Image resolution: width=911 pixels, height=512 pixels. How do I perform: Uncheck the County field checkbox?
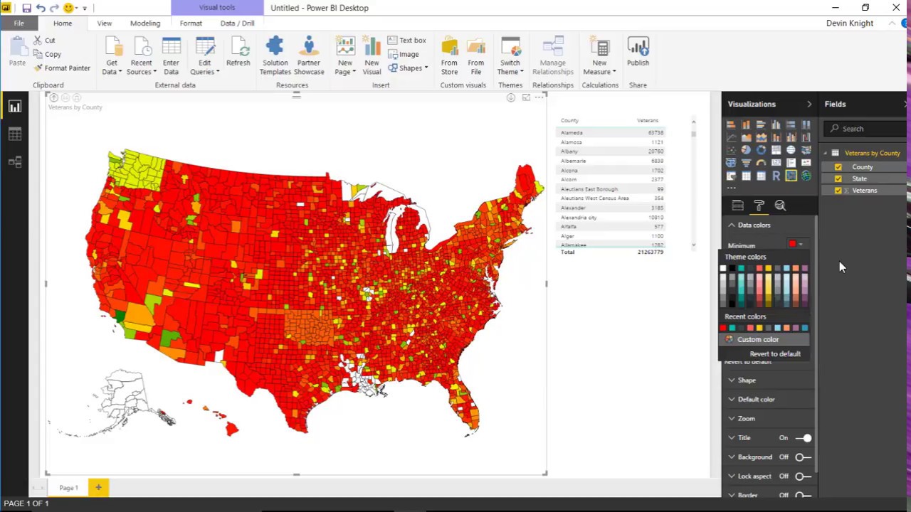(x=838, y=167)
